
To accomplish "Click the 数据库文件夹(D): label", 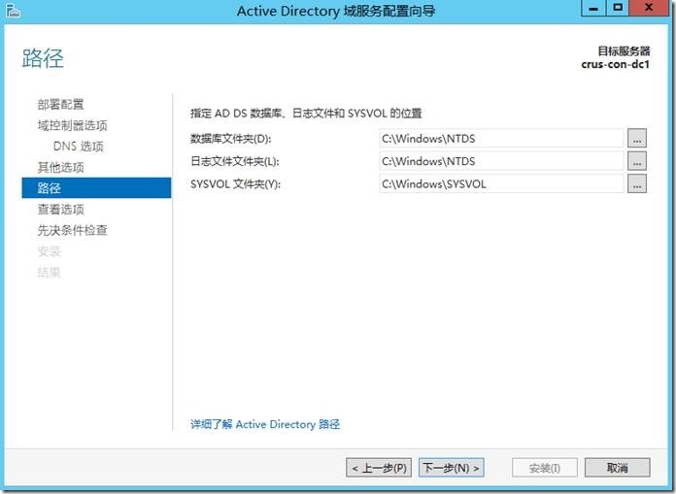I will pyautogui.click(x=231, y=139).
